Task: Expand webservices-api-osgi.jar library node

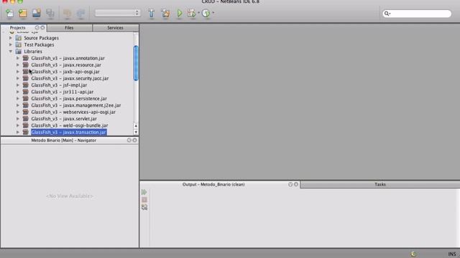Action: (17, 112)
